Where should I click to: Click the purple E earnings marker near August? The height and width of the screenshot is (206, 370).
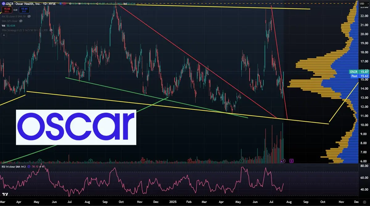click(x=291, y=160)
